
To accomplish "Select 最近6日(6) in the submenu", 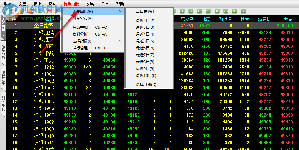I will (x=149, y=48).
